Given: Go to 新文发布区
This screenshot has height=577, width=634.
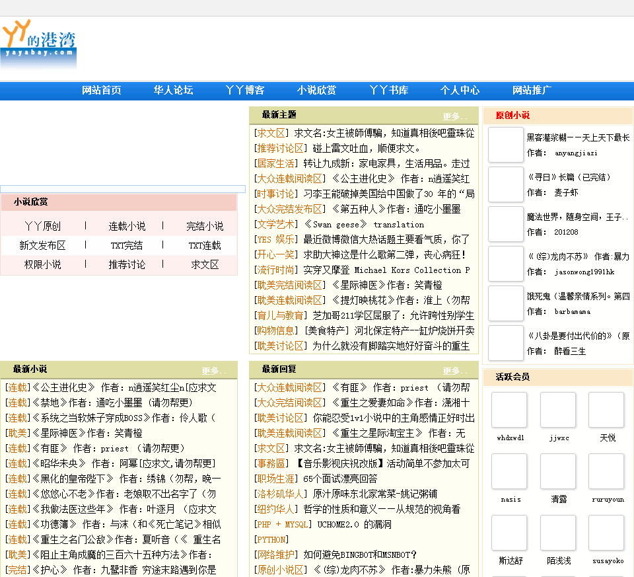Looking at the screenshot, I should click(42, 246).
